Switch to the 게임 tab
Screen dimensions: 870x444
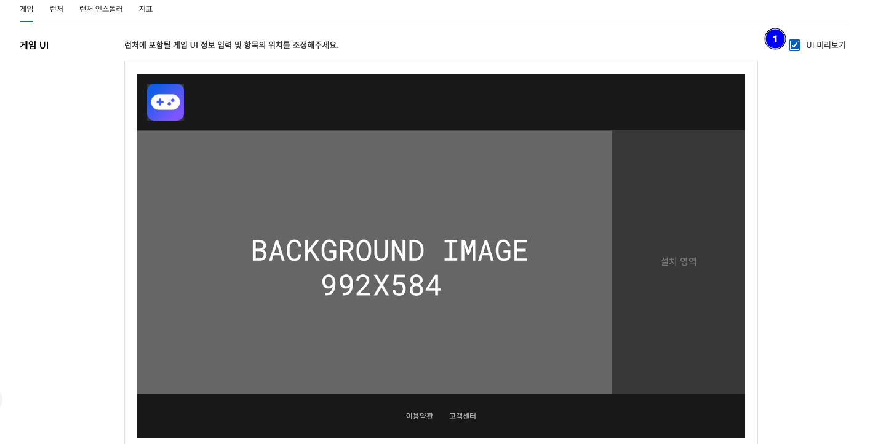[x=26, y=9]
